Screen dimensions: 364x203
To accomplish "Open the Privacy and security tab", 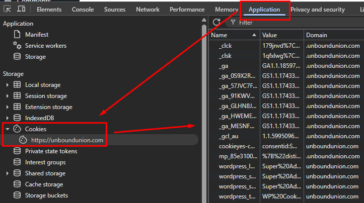I will 318,10.
